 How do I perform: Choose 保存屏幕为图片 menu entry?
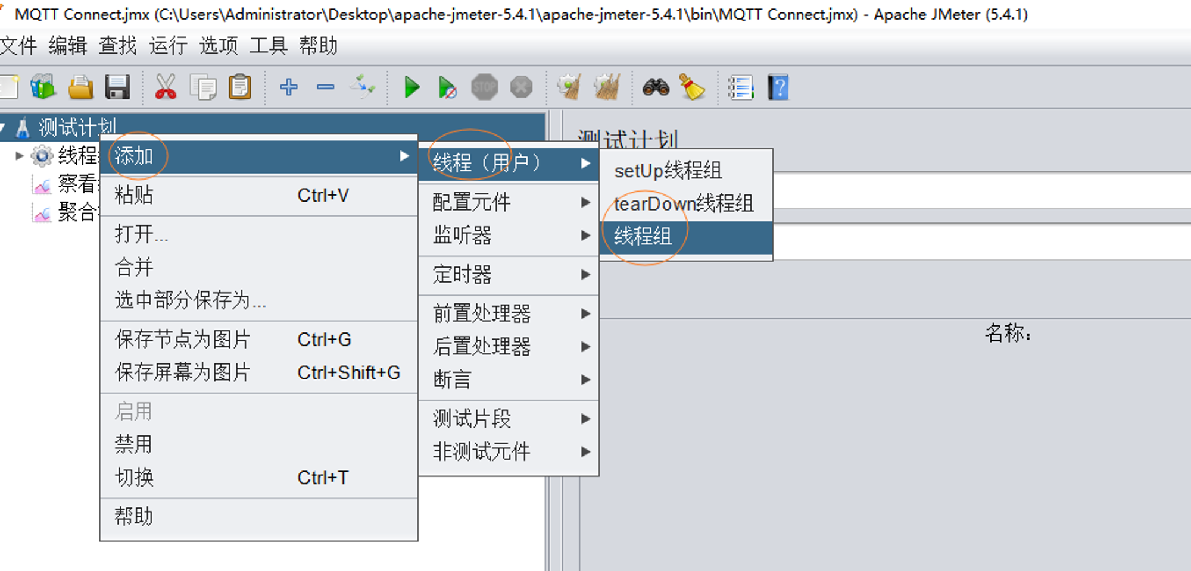pyautogui.click(x=259, y=372)
